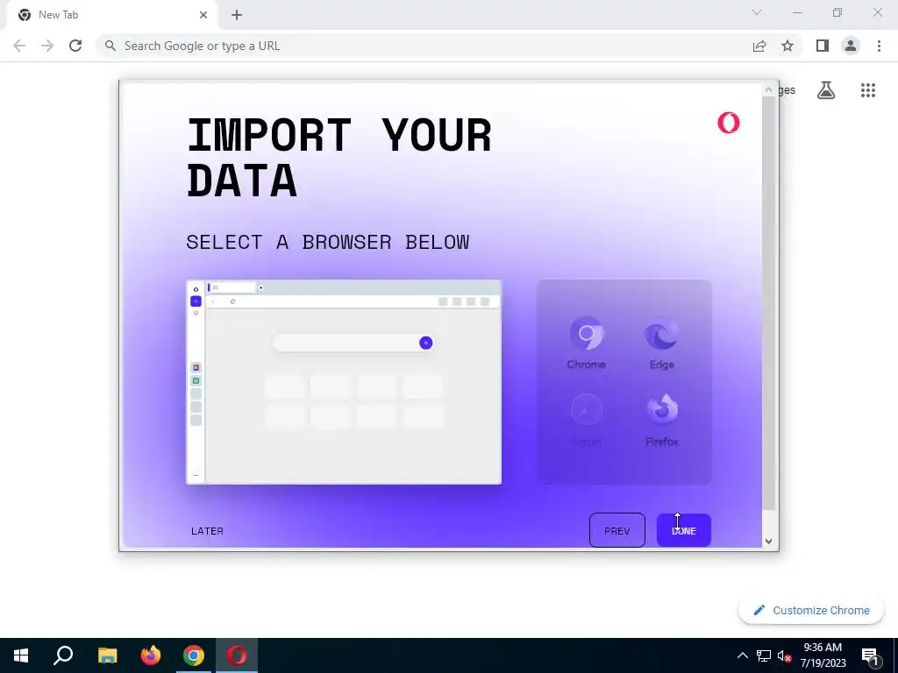The width and height of the screenshot is (898, 673).
Task: Open File Explorer from the taskbar
Action: tap(107, 655)
